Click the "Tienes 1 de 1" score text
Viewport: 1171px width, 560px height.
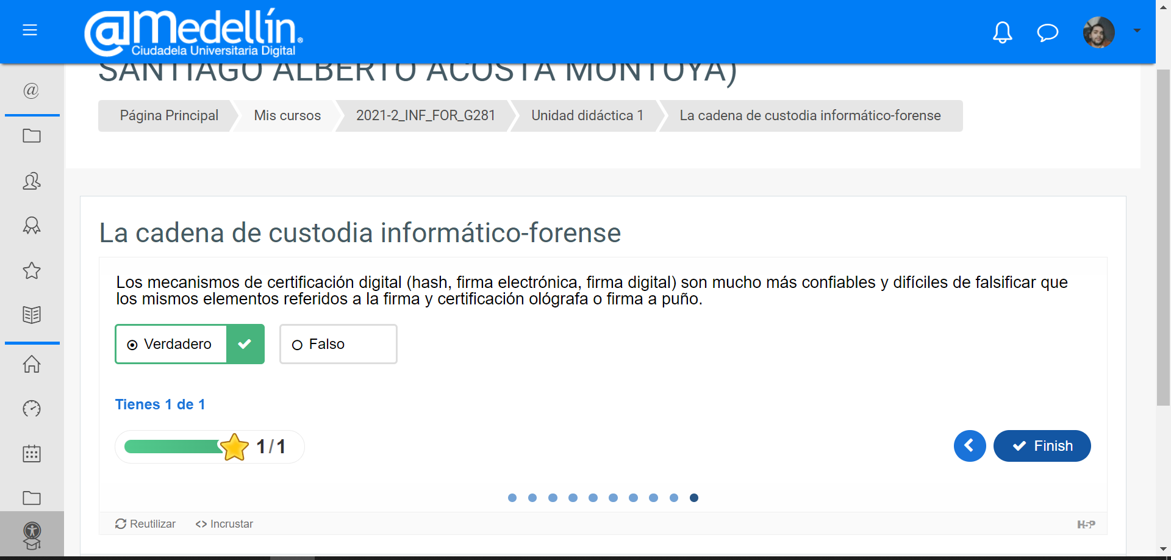[160, 404]
